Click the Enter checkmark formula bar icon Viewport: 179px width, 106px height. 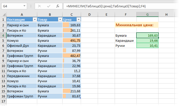click(49, 6)
